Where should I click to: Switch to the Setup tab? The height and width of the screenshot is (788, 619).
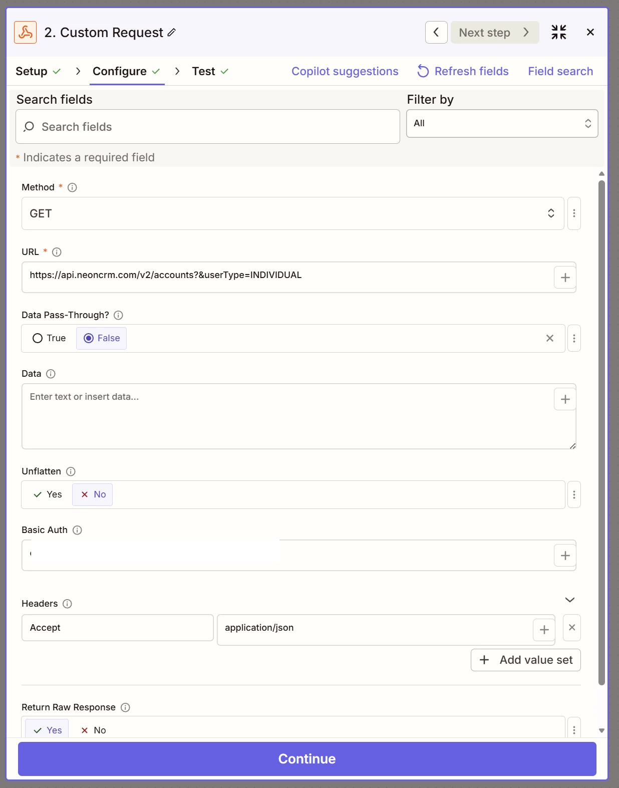coord(32,71)
